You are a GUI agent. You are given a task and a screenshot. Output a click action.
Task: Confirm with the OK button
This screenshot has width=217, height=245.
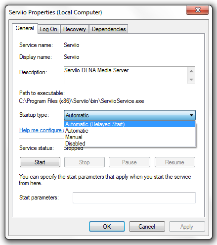click(x=107, y=227)
